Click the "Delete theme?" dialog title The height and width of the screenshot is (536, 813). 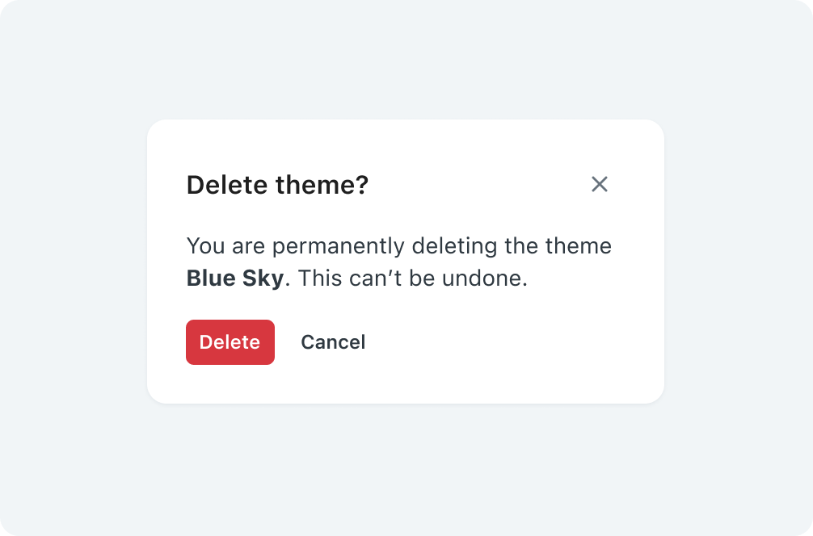(277, 186)
